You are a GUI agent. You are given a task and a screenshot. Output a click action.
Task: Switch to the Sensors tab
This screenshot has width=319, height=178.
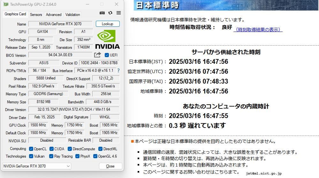pyautogui.click(x=36, y=15)
